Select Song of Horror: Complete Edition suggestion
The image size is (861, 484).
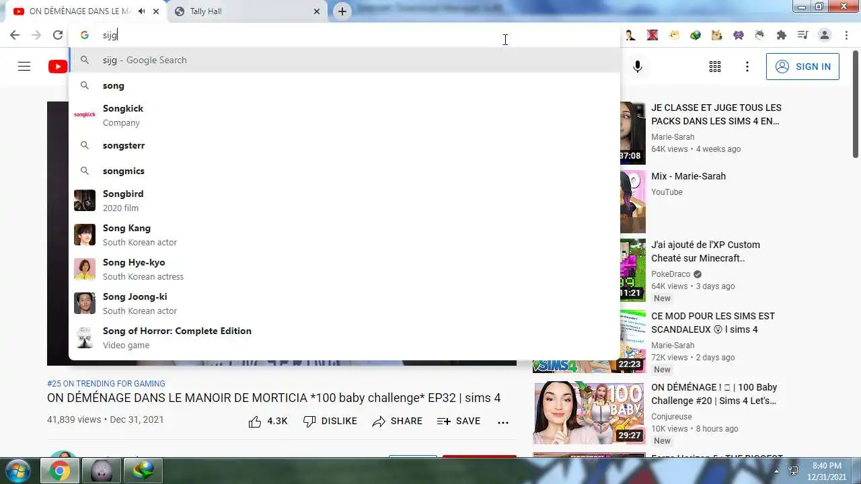point(344,337)
